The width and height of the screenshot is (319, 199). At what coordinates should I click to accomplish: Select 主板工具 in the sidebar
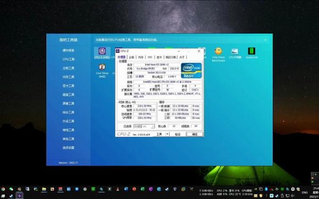pos(69,68)
